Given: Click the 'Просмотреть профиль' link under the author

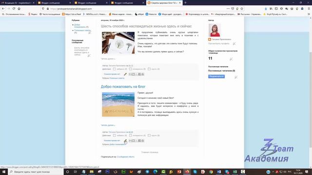Looking at the screenshot, I should click(x=219, y=43).
